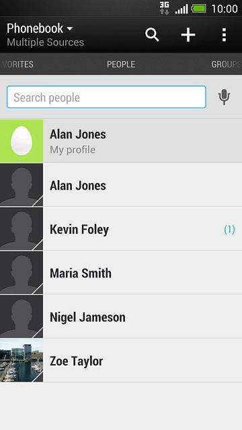
Task: Expand the Phonebook dropdown arrow
Action: 70,28
